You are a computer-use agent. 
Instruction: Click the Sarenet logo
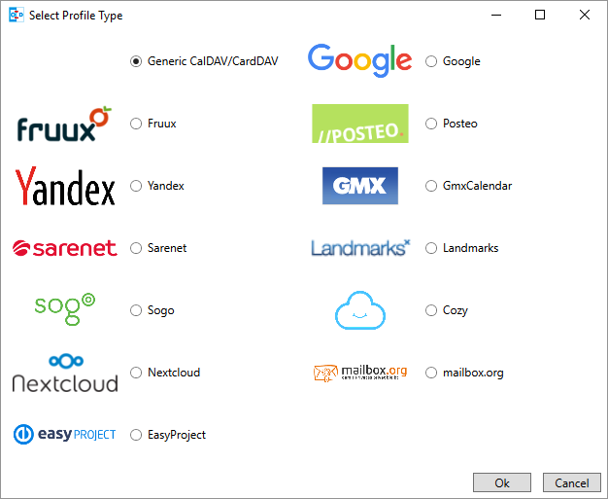65,248
